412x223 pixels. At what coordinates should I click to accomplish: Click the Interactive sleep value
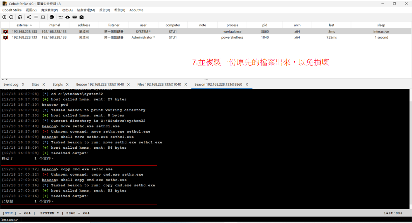[x=381, y=32]
